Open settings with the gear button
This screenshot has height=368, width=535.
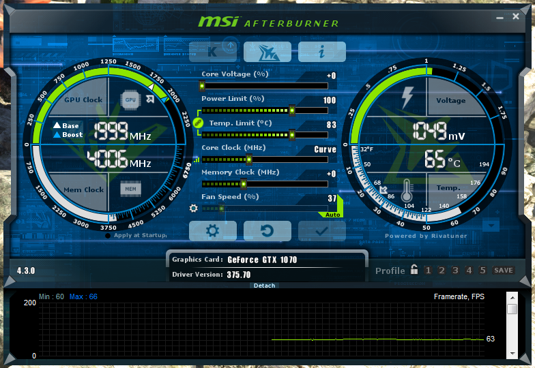tap(213, 231)
